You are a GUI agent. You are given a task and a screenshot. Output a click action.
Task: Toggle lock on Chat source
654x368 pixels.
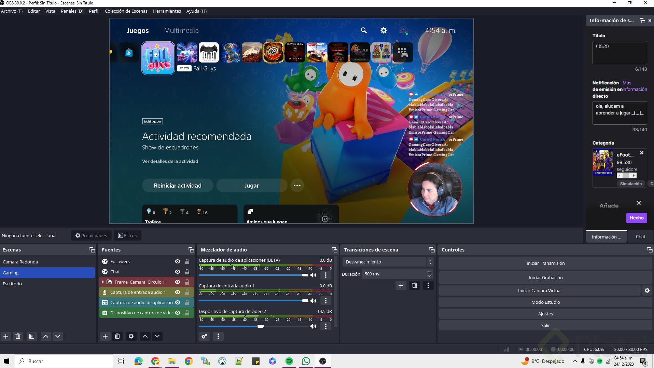[x=187, y=272]
